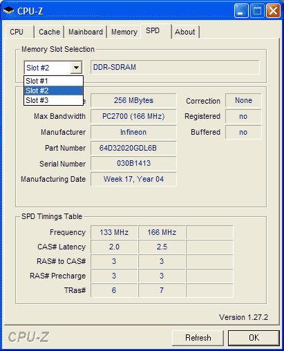This screenshot has width=284, height=351.
Task: Close the CPU-Z window
Action: click(x=273, y=10)
